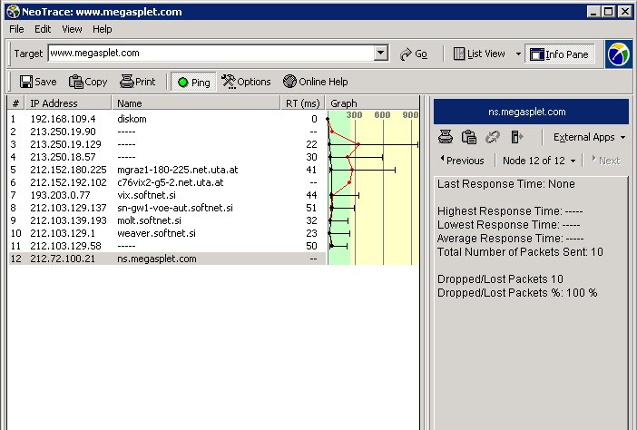The image size is (637, 430).
Task: Toggle the Info Pane button
Action: coord(559,54)
